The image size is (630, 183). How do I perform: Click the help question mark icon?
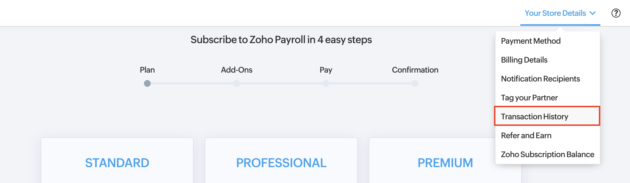616,13
